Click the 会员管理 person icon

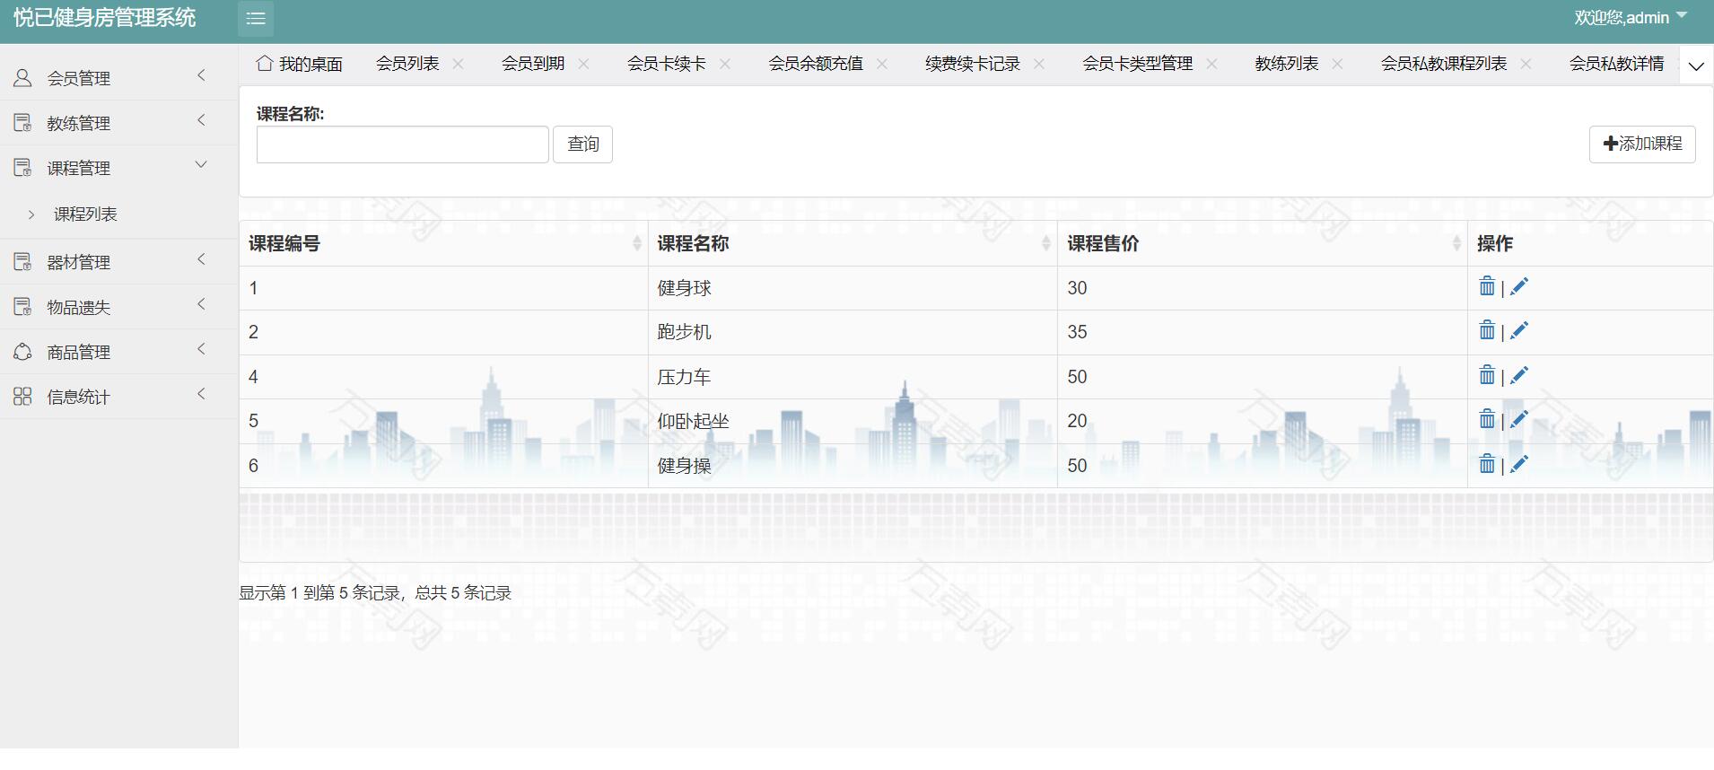[22, 78]
